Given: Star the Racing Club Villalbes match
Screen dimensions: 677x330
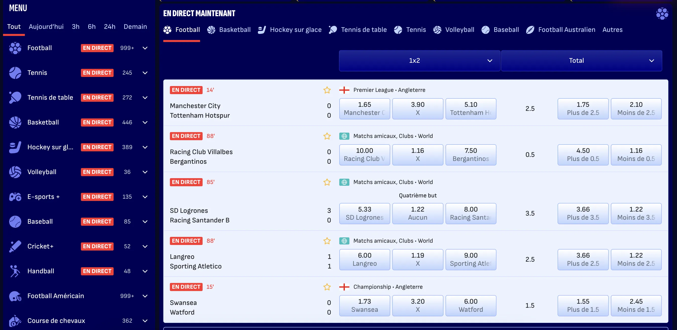Looking at the screenshot, I should 327,136.
